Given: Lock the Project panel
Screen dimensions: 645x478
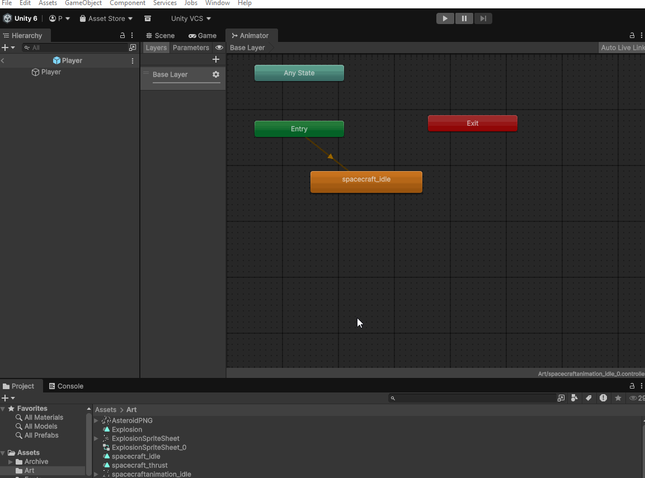Looking at the screenshot, I should [632, 386].
